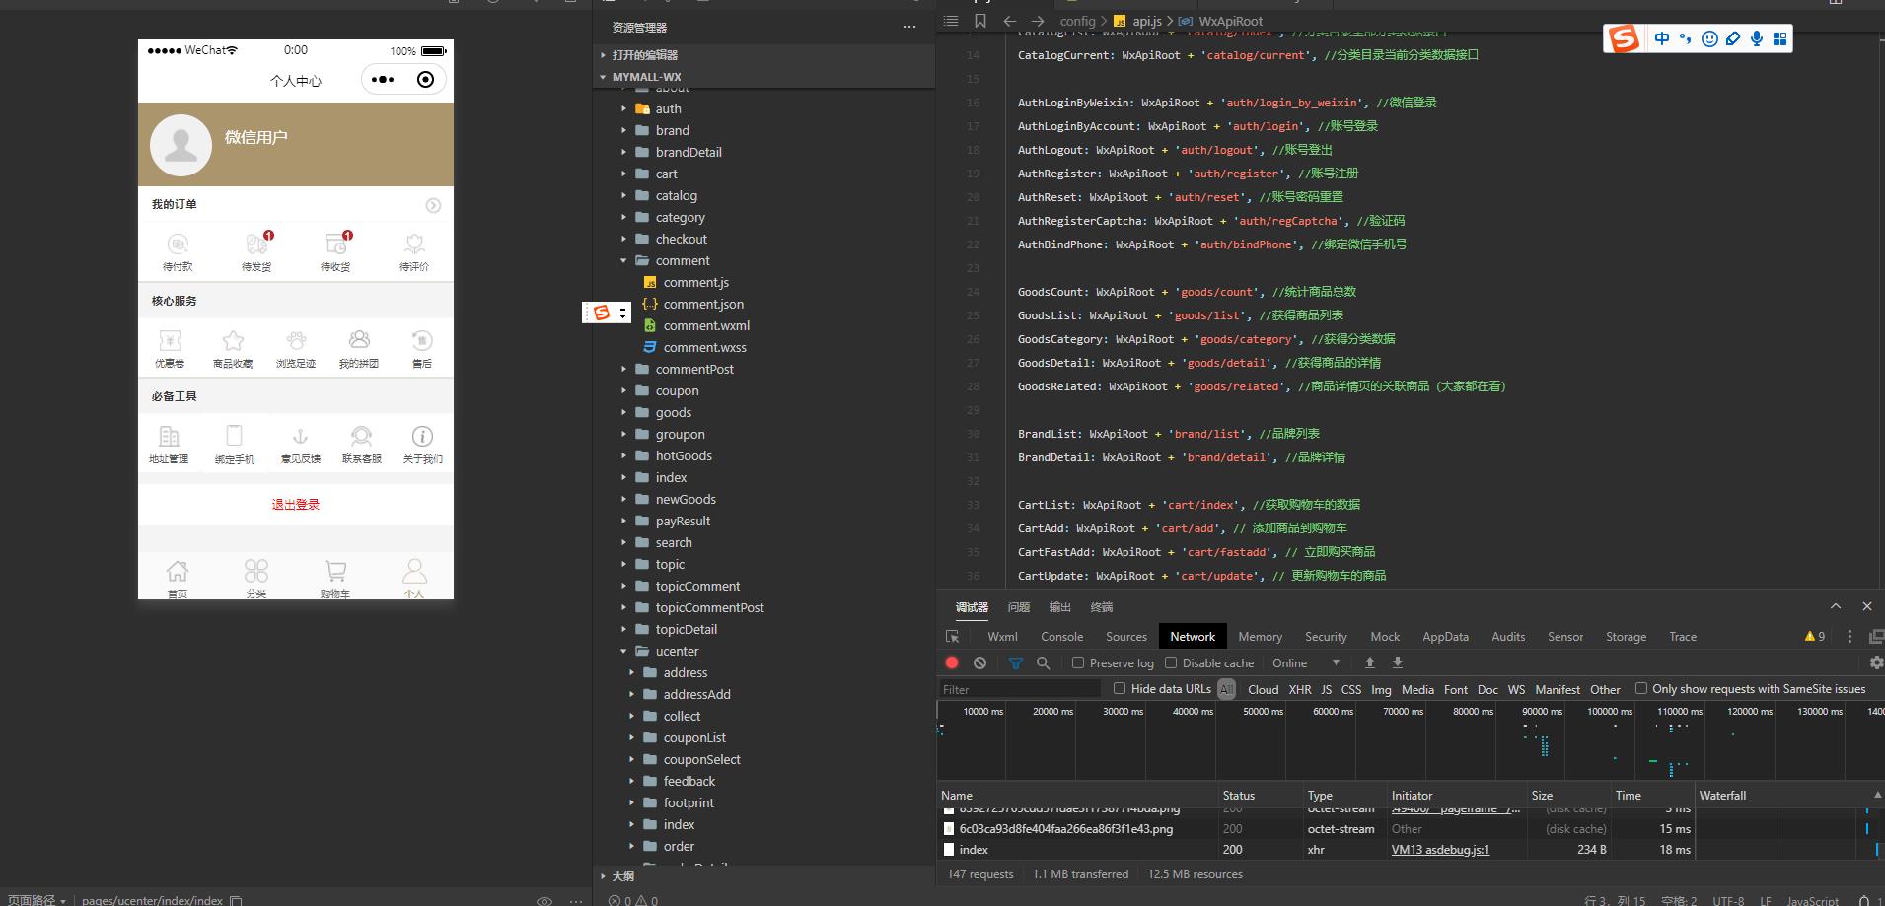Open the 待发货 awaiting shipment icon
Screen dimensions: 1885x906
(x=256, y=244)
